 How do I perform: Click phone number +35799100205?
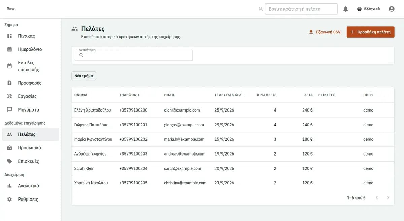coord(133,183)
